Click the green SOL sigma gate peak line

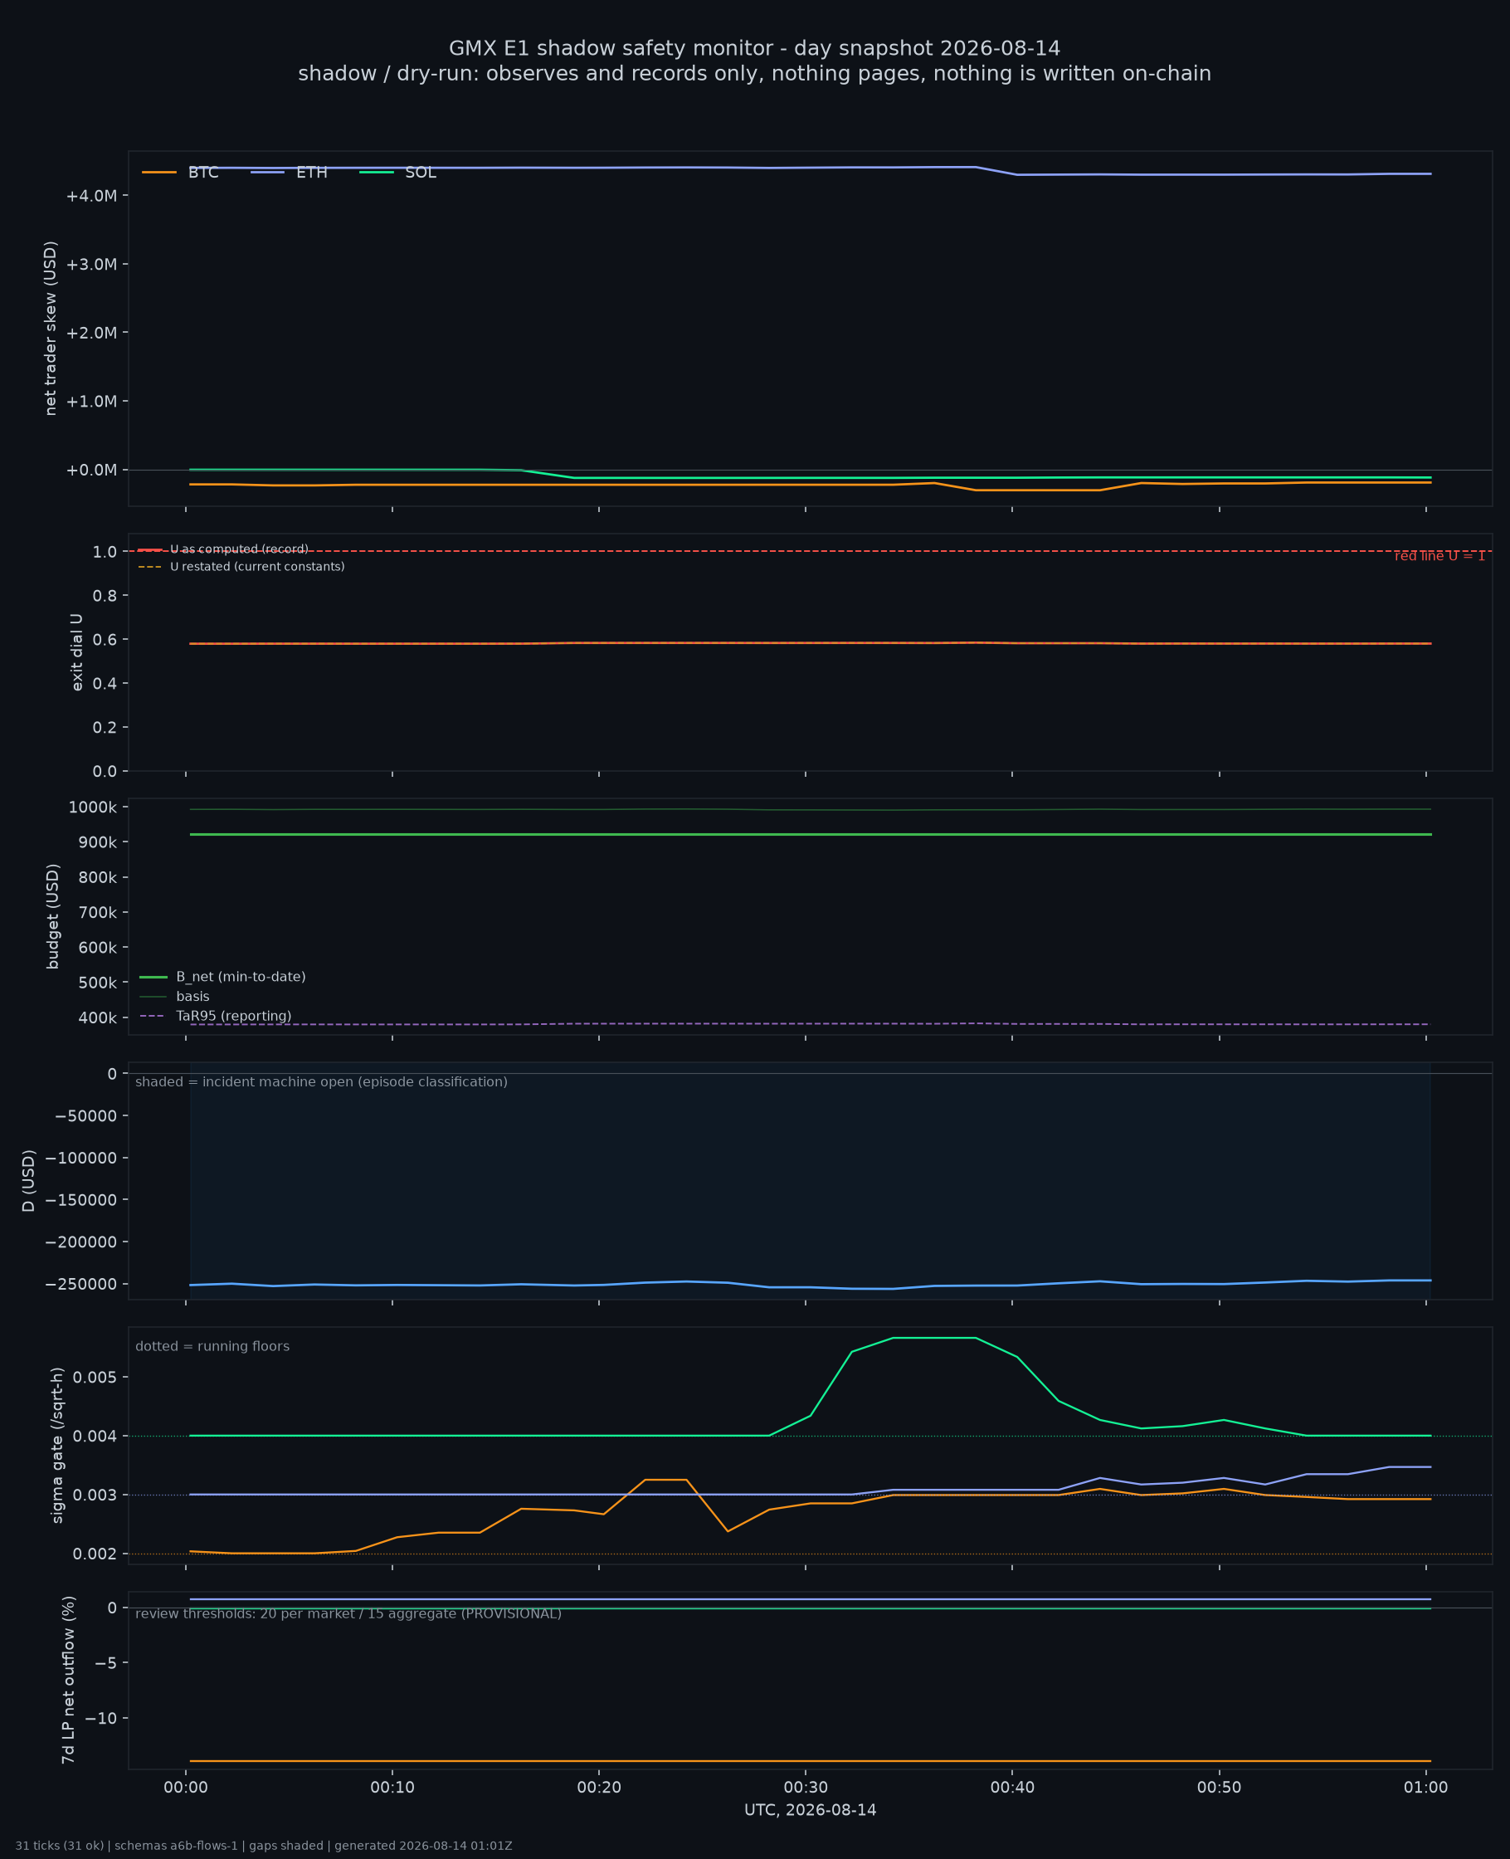pos(934,1338)
